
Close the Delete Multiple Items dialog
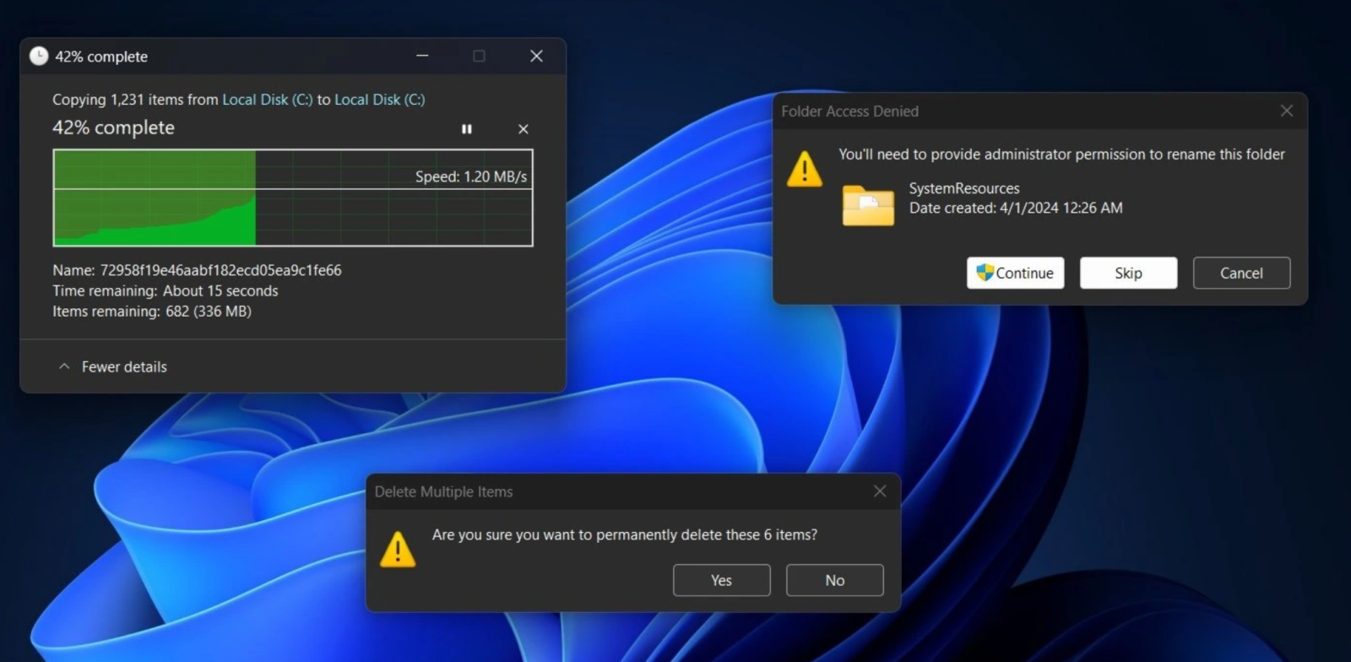click(x=880, y=491)
